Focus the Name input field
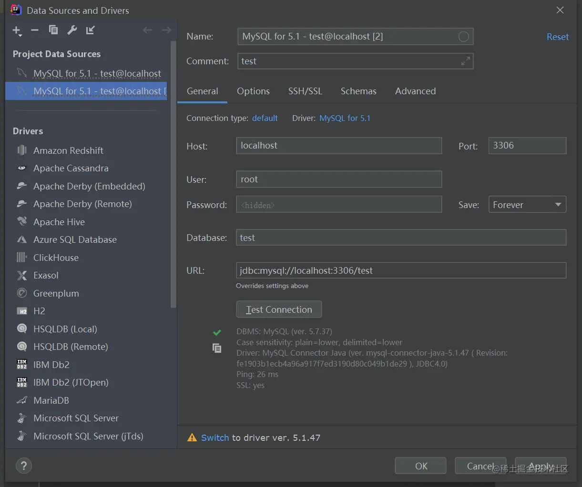 355,37
